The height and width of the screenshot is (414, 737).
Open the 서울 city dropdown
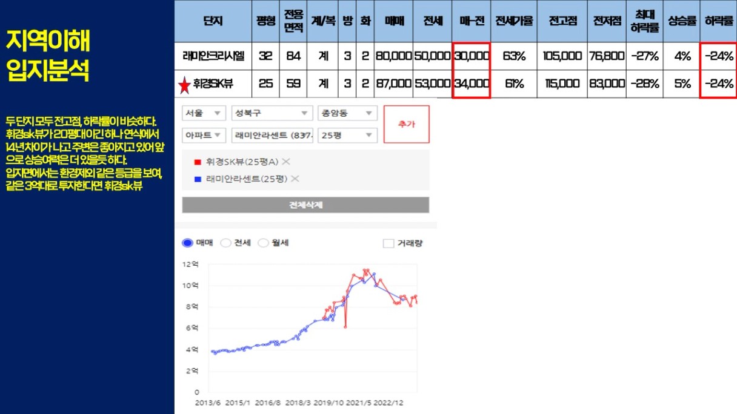coord(204,113)
